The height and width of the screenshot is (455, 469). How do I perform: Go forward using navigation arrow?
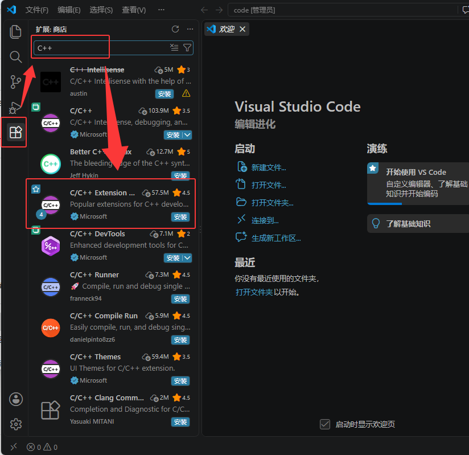(x=219, y=10)
